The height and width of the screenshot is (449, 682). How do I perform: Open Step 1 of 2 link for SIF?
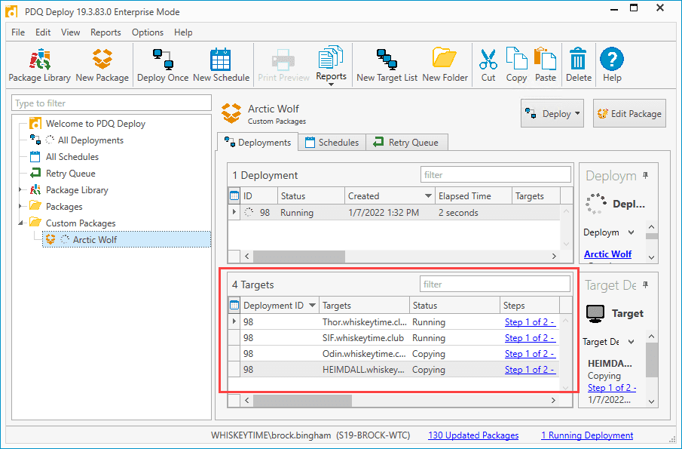[530, 338]
